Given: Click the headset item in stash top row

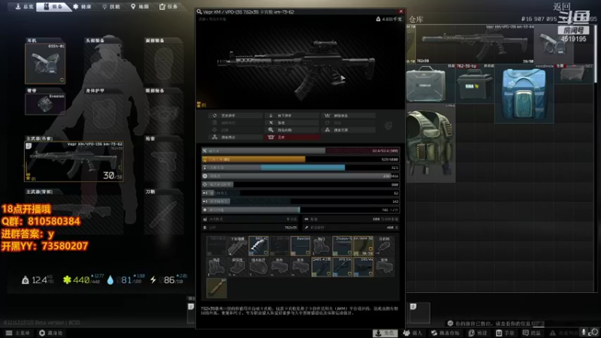Looking at the screenshot, I should 554,44.
